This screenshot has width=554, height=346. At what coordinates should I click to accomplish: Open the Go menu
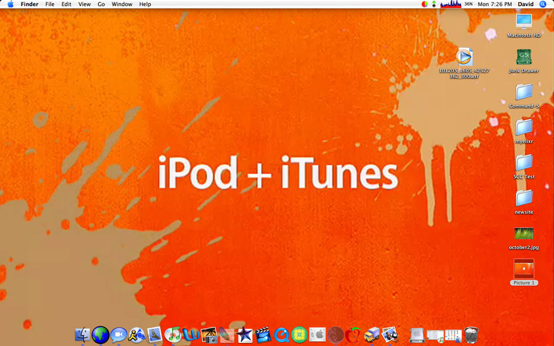pos(101,4)
